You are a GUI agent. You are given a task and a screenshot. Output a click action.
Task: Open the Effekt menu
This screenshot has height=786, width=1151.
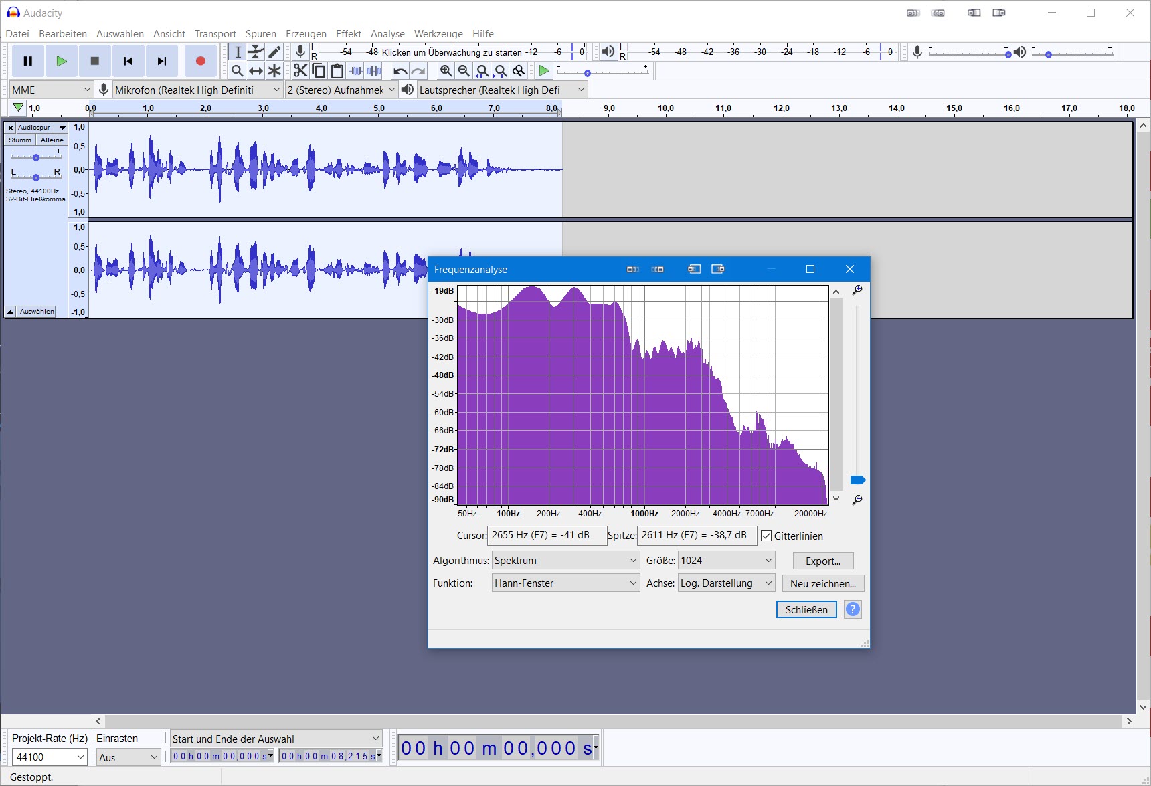[x=349, y=34]
